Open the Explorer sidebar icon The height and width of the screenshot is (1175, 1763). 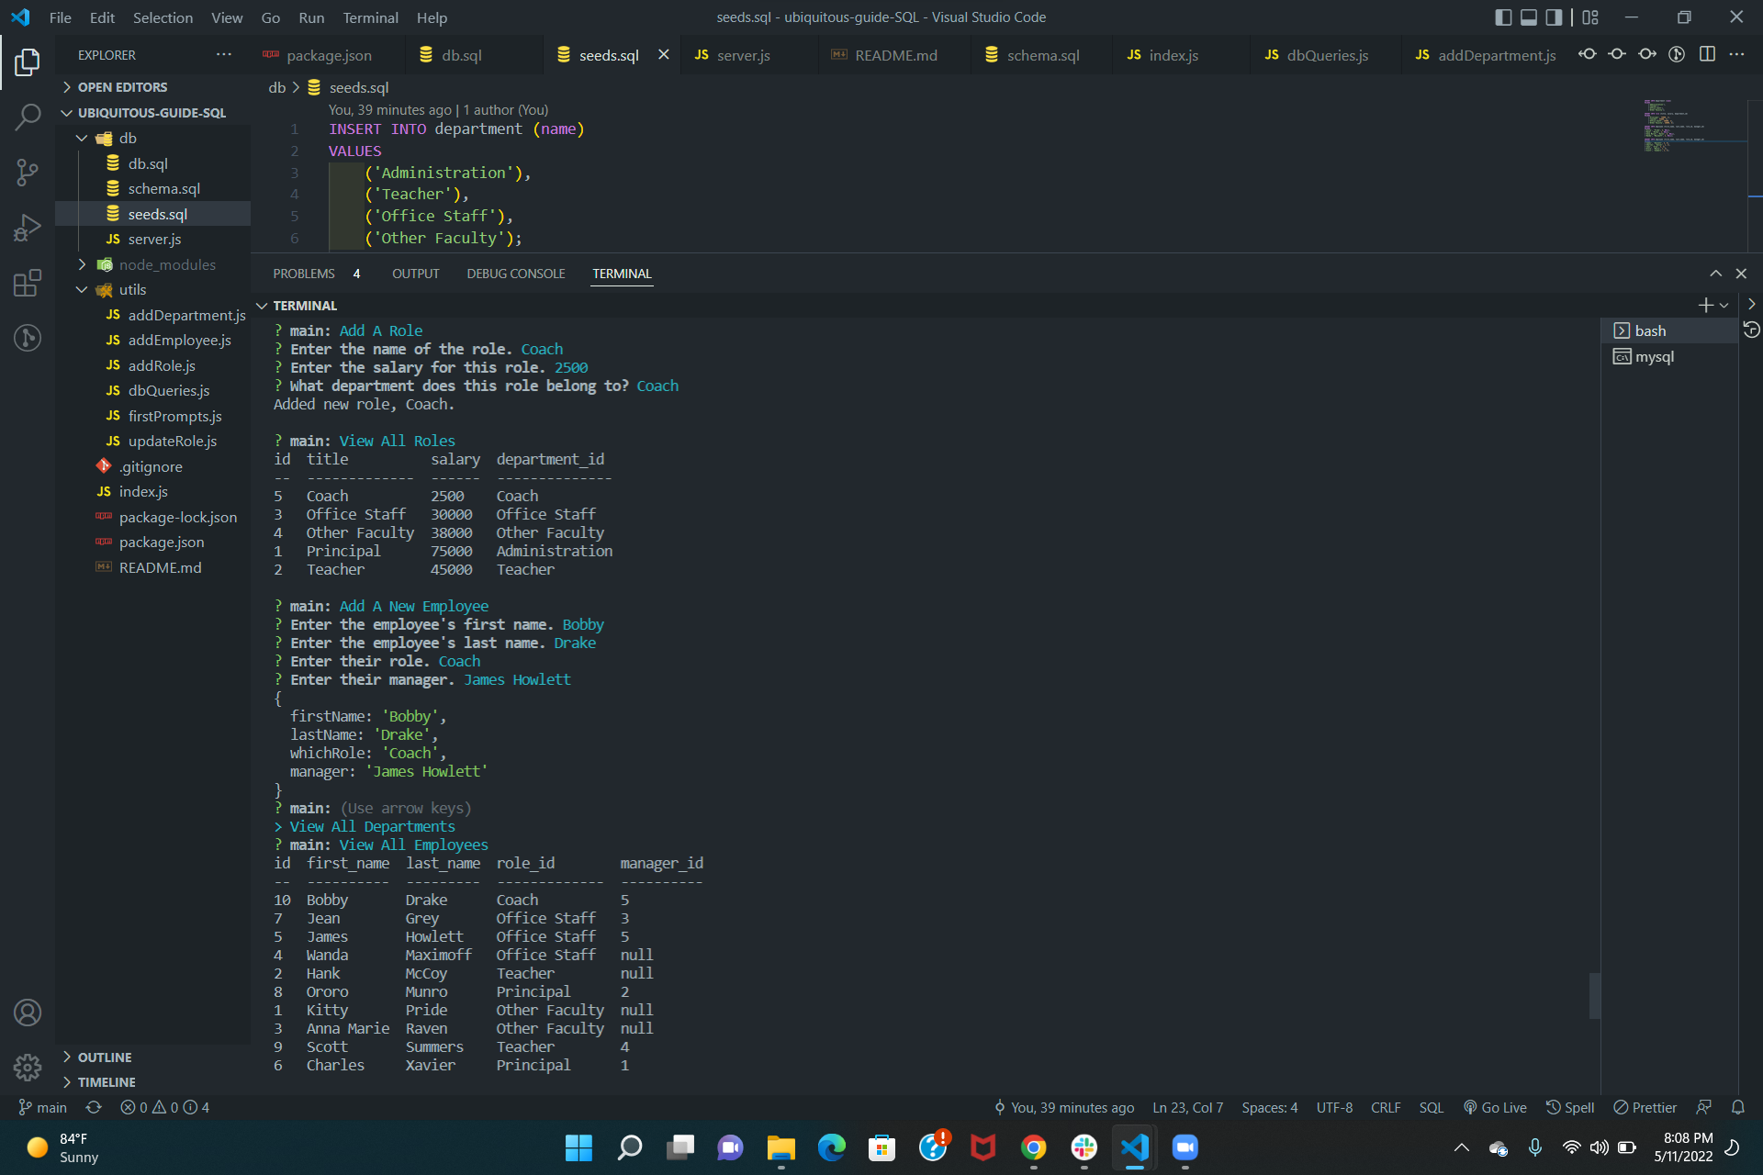[x=28, y=62]
